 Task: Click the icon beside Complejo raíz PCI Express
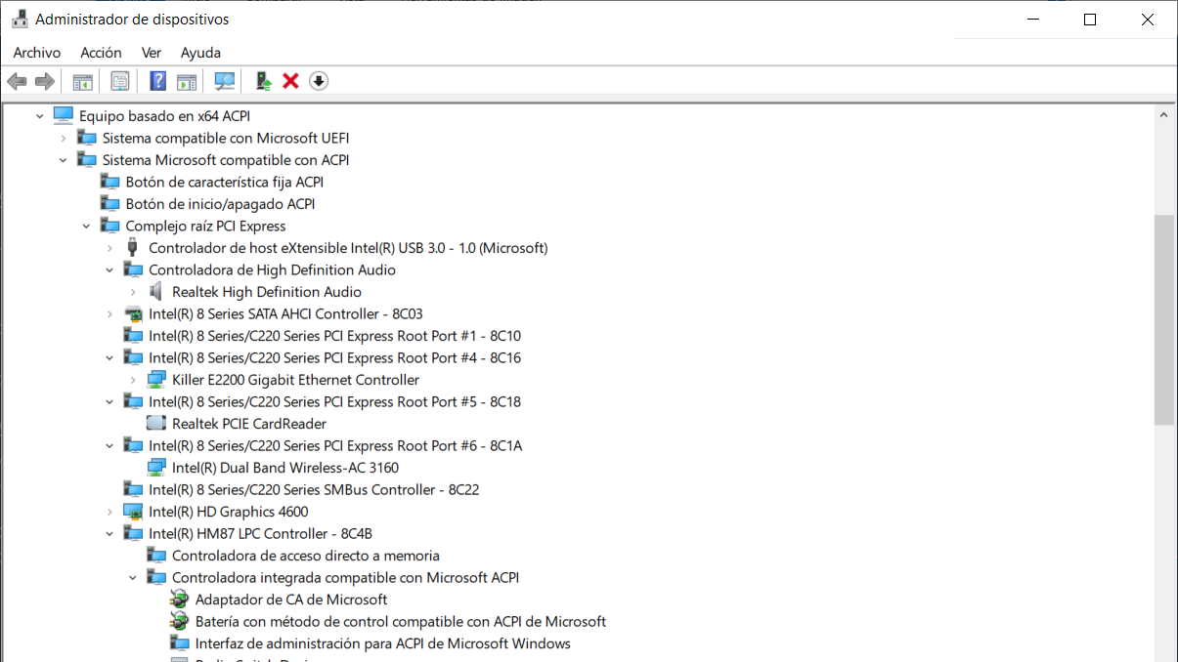click(x=110, y=227)
